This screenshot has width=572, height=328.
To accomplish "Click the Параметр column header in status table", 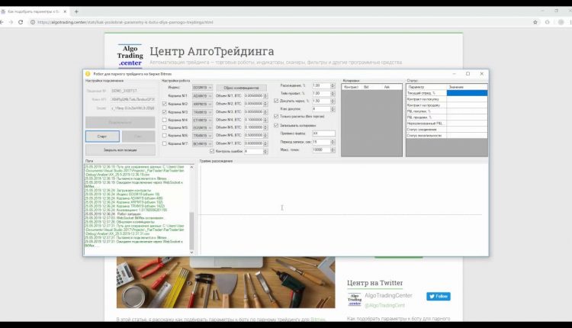I will click(426, 87).
